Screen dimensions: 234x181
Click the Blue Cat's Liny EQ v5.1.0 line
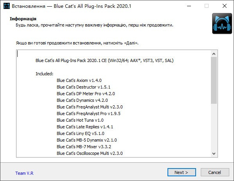coord(81,133)
